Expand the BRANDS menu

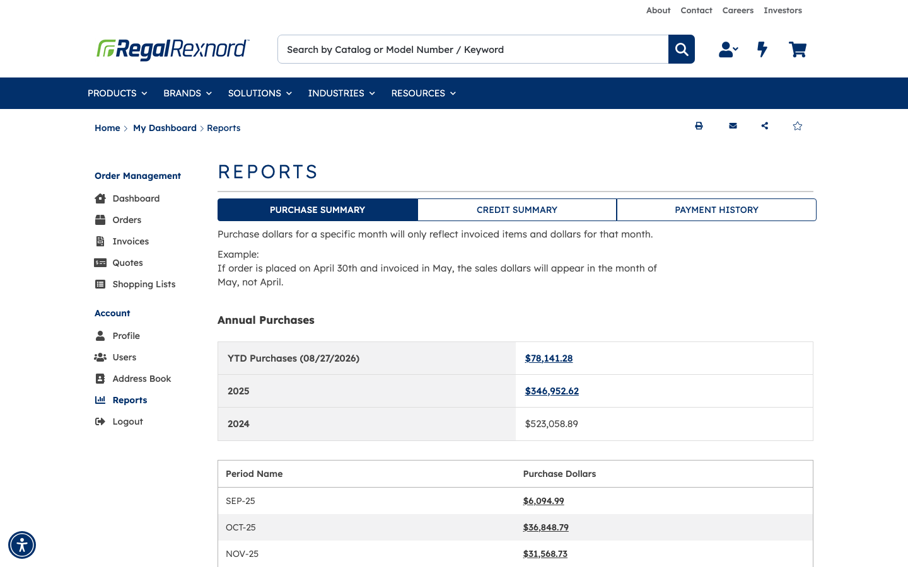click(187, 93)
